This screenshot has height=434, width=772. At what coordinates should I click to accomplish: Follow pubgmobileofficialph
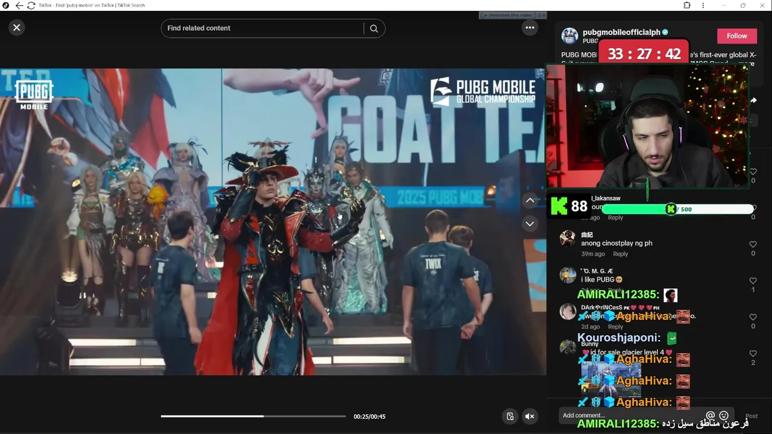(737, 36)
